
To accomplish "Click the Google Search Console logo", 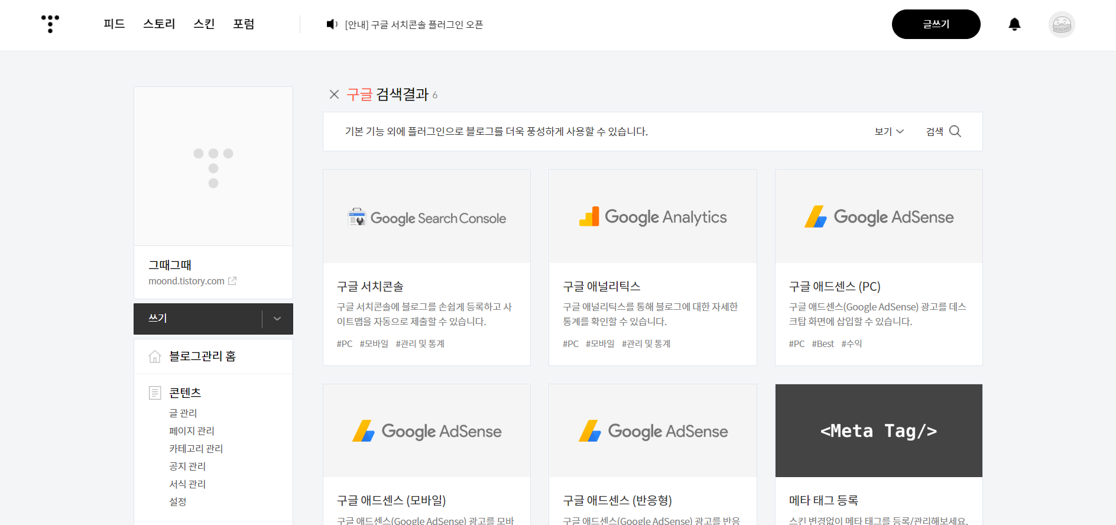I will 427,217.
